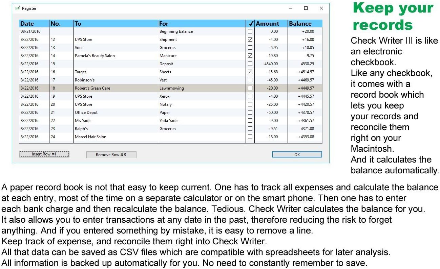Click the To column header
This screenshot has width=440, height=269.
pos(116,24)
